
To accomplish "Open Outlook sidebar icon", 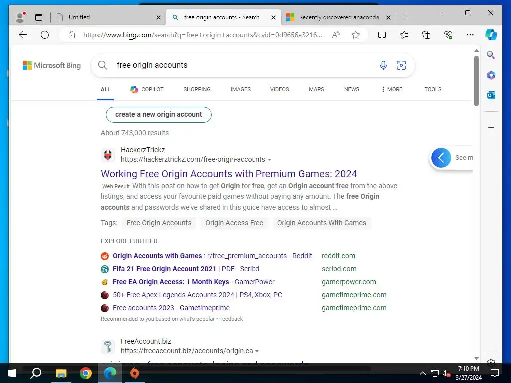I will [x=491, y=95].
